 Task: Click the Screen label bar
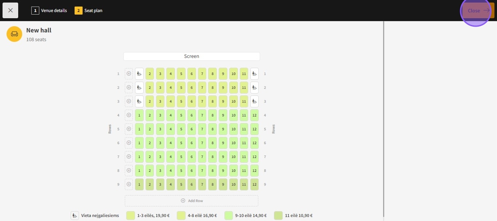191,56
